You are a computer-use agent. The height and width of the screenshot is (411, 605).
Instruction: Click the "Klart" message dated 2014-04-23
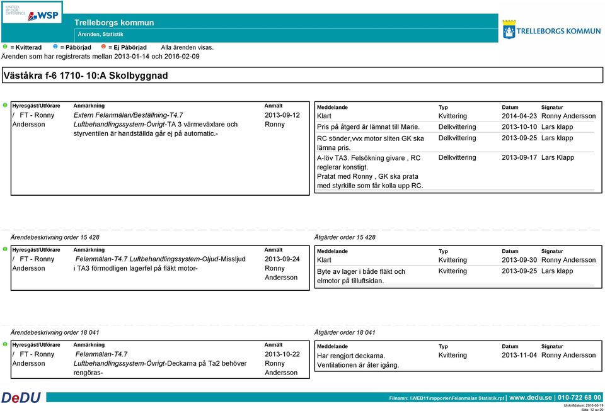click(x=324, y=116)
